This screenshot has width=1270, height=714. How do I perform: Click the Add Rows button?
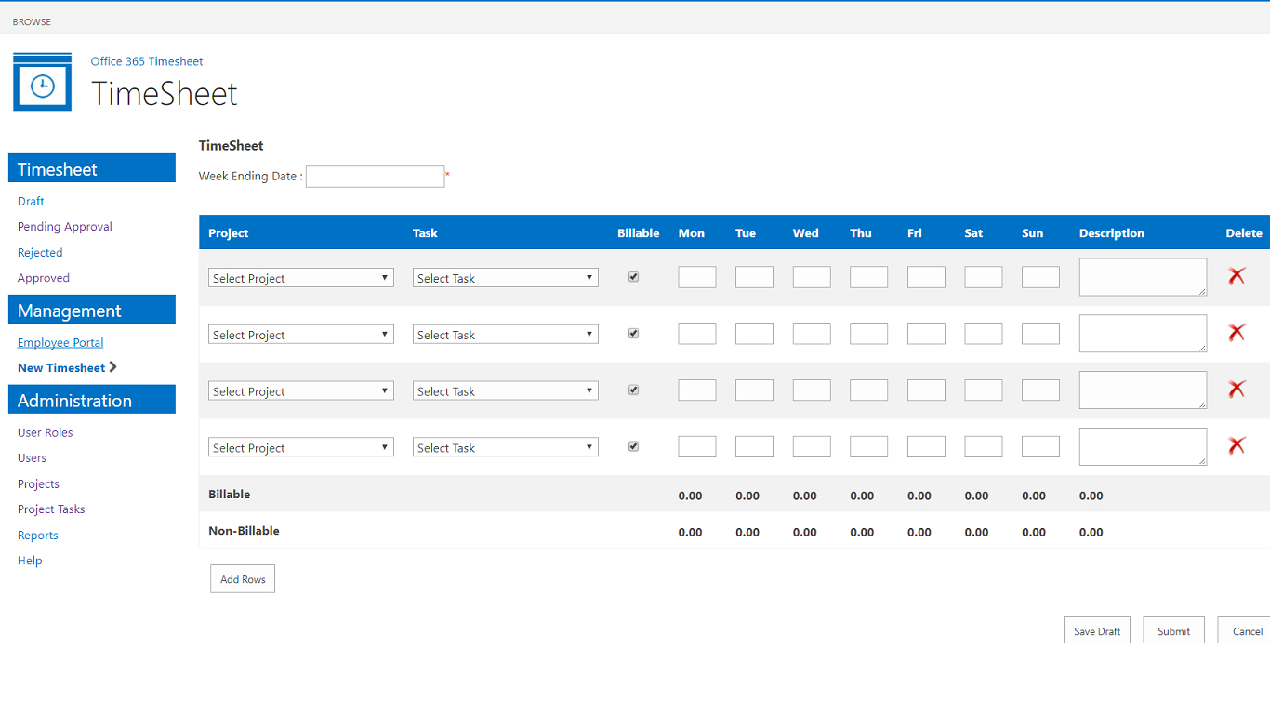(242, 578)
